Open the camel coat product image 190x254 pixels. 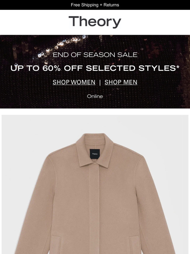95,184
